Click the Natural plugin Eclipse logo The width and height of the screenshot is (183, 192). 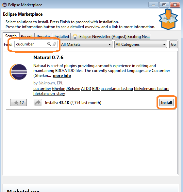pos(18,72)
